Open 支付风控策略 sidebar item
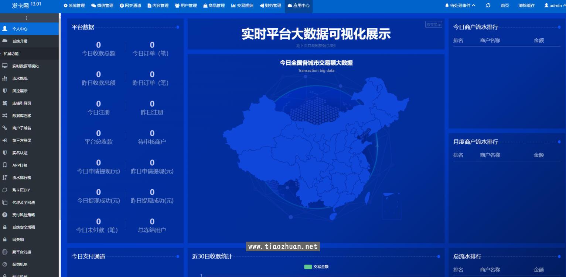 click(29, 215)
